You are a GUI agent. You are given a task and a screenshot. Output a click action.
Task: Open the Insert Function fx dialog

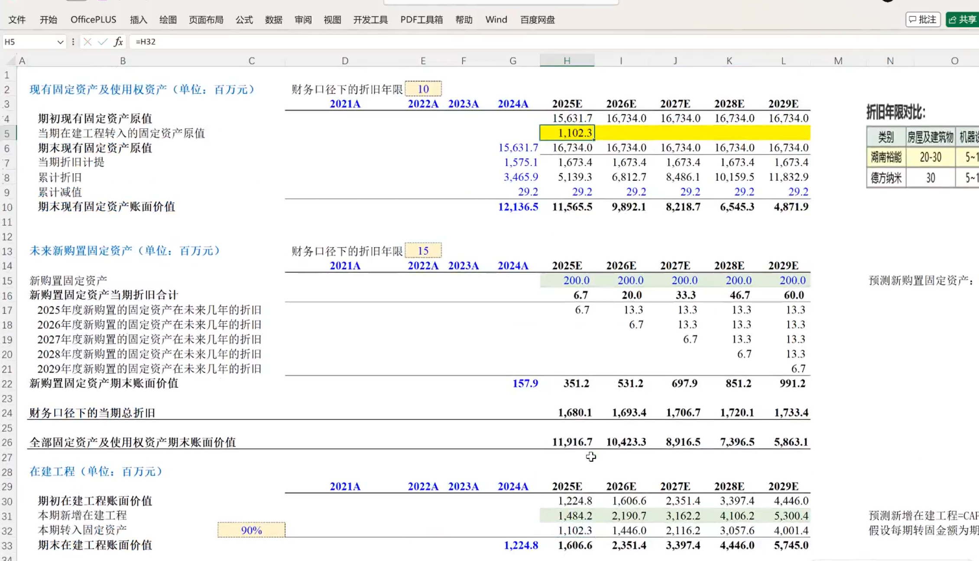click(118, 42)
